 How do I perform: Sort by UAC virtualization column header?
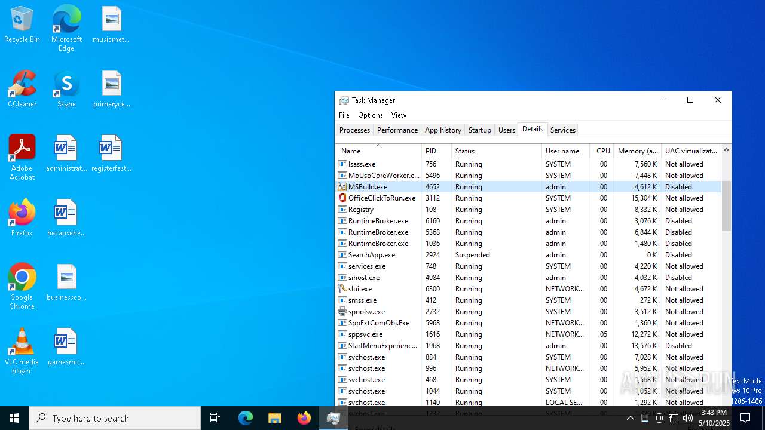(x=691, y=151)
